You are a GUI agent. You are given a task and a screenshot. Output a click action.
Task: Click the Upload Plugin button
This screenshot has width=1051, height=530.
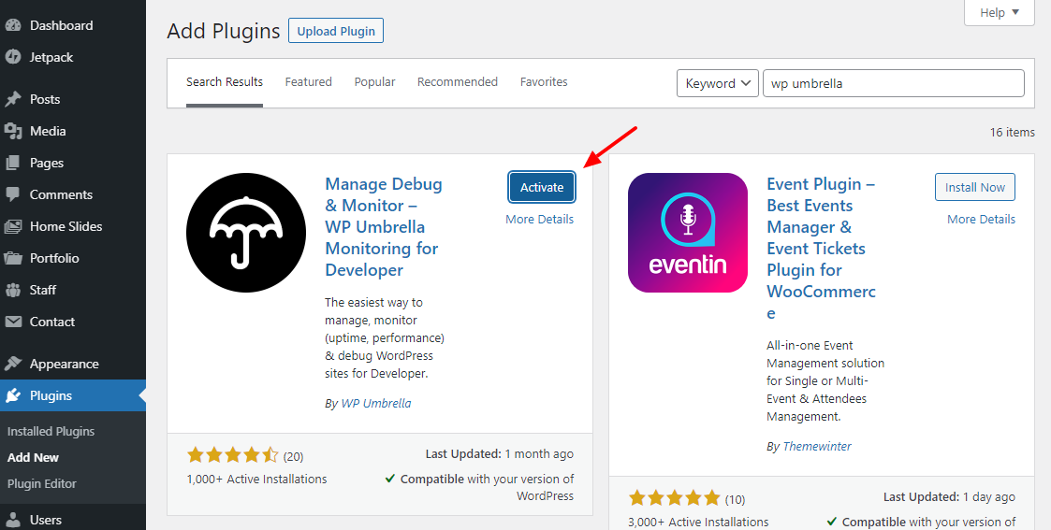(336, 32)
